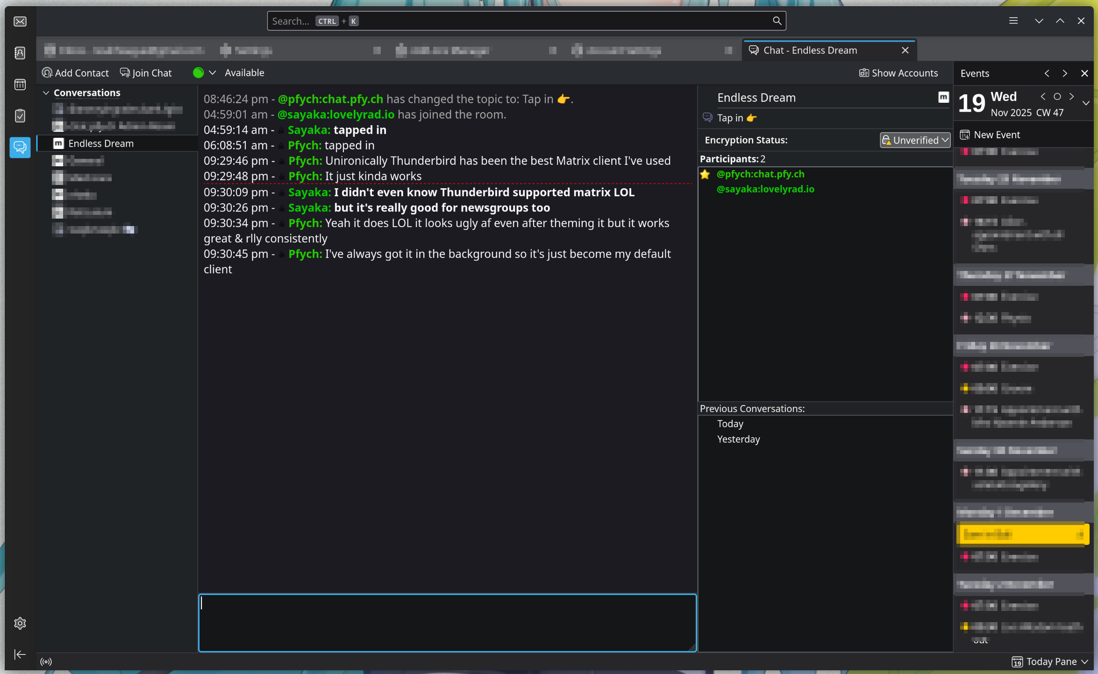The width and height of the screenshot is (1098, 674).
Task: Open the Settings gear icon
Action: [20, 623]
